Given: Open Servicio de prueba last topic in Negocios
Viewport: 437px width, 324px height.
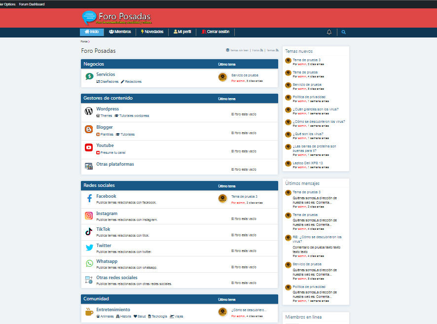Looking at the screenshot, I should point(245,75).
